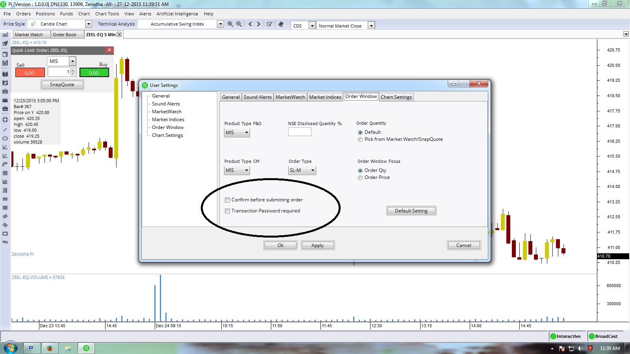
Task: Open Firefox from the taskbar
Action: (50, 348)
